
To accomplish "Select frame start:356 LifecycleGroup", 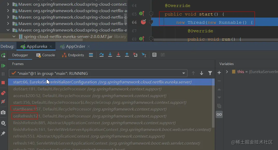I will pos(110,102).
